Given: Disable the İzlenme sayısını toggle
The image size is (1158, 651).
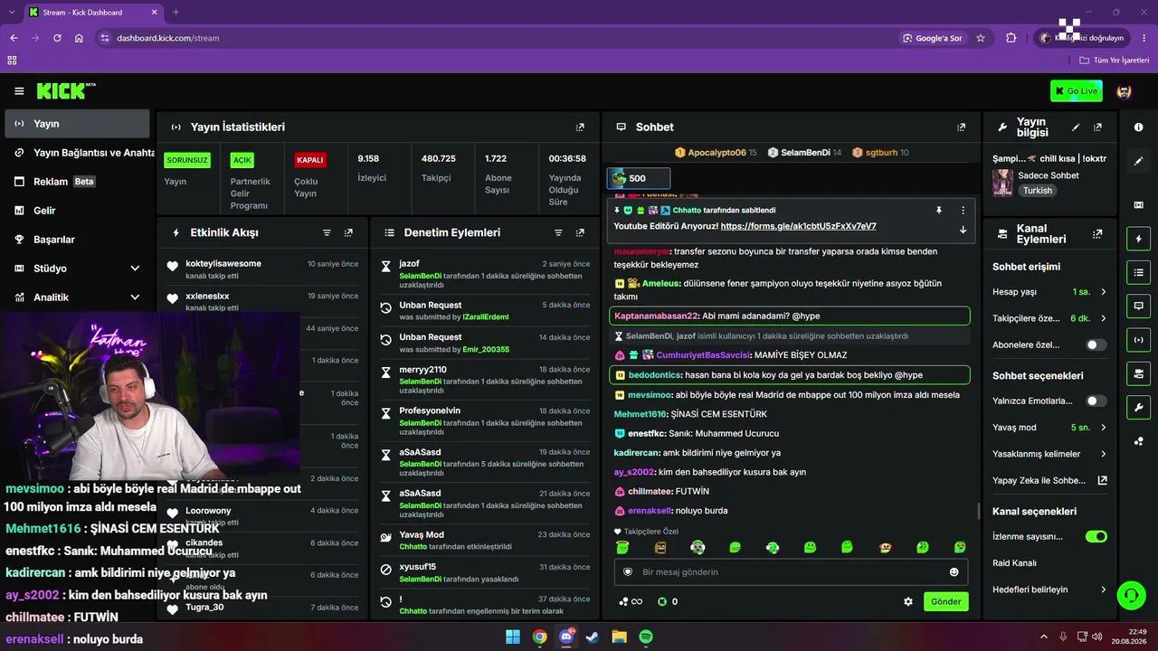Looking at the screenshot, I should click(1096, 536).
